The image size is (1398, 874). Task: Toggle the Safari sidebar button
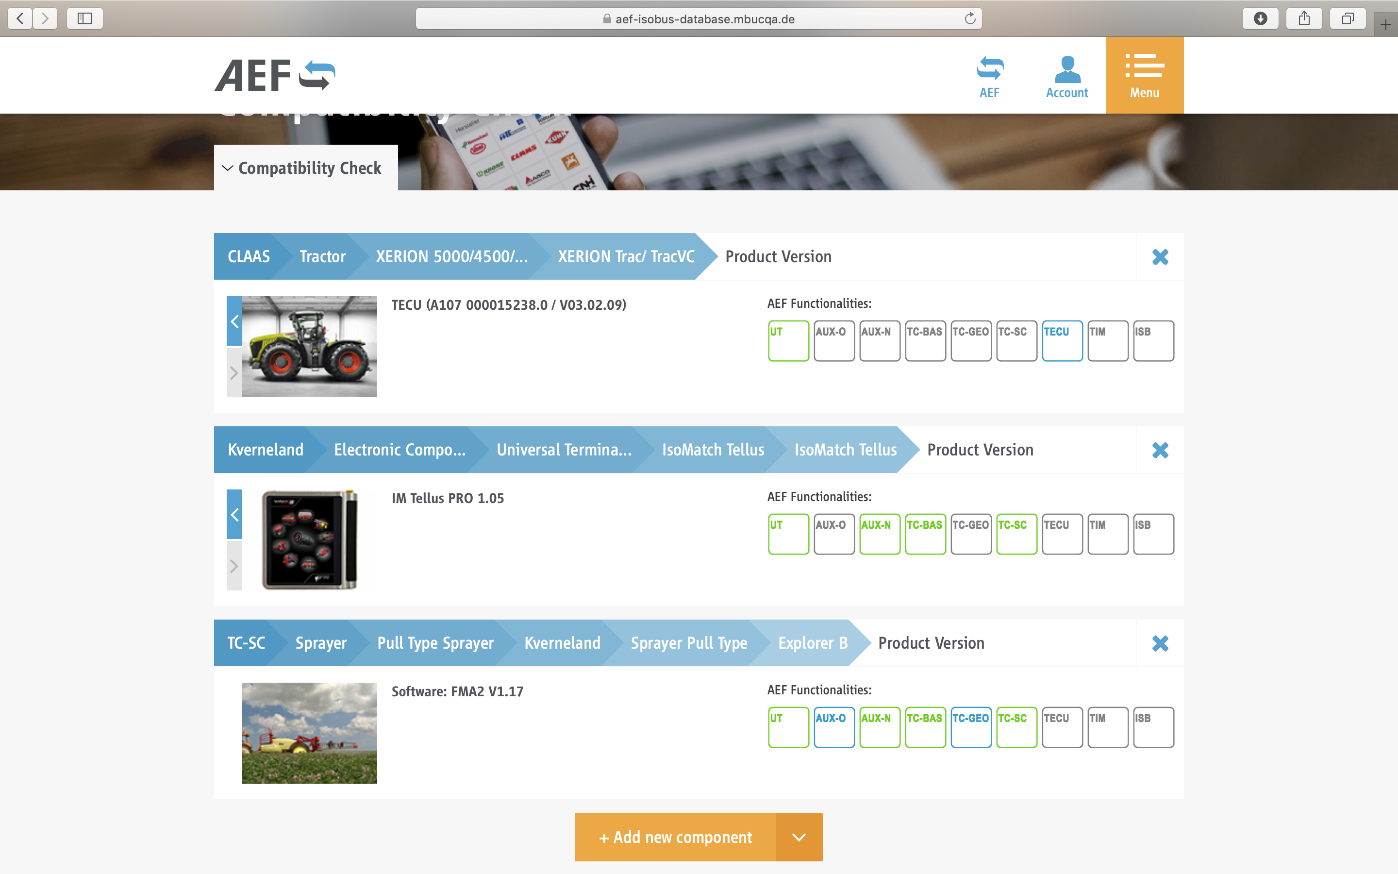pos(85,18)
